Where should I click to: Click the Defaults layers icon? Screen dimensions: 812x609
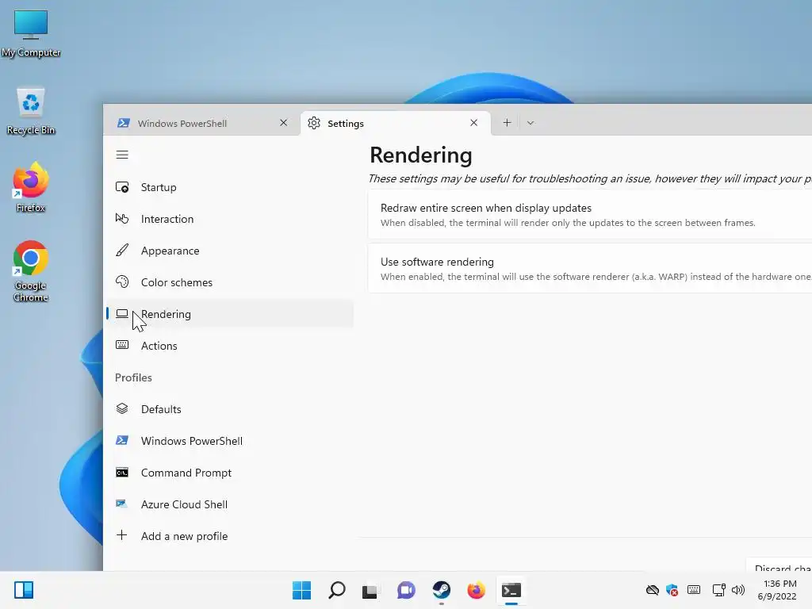122,408
